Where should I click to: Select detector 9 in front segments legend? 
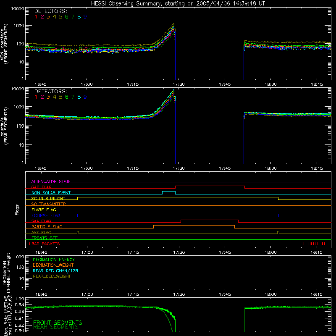[x=85, y=16]
